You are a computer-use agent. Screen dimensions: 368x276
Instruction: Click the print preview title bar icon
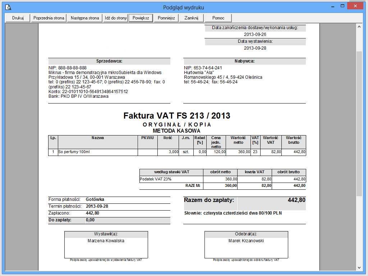(8, 7)
